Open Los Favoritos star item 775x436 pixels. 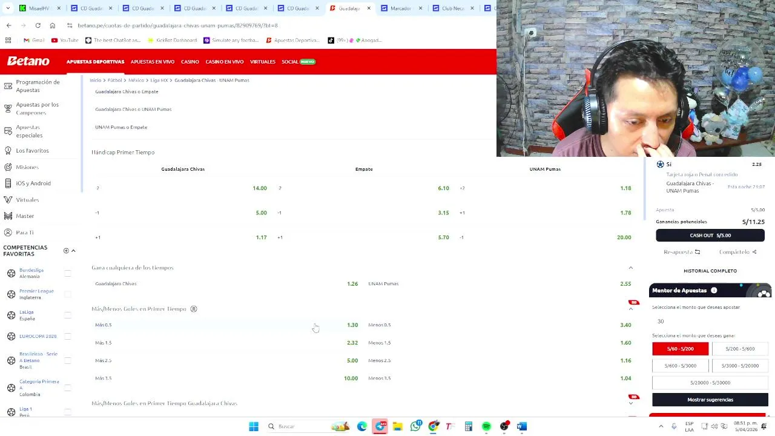click(32, 150)
